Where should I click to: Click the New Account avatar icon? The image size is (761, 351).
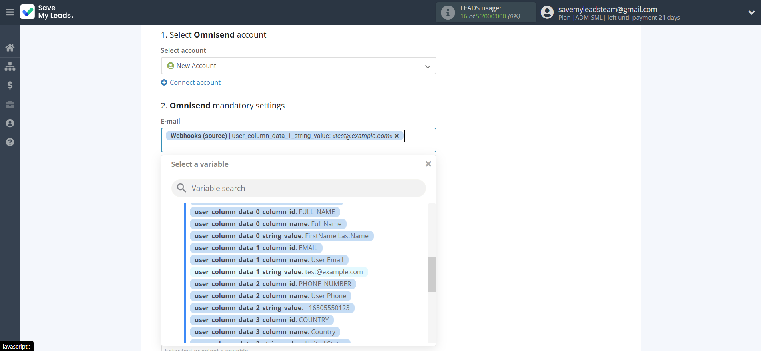pyautogui.click(x=171, y=66)
